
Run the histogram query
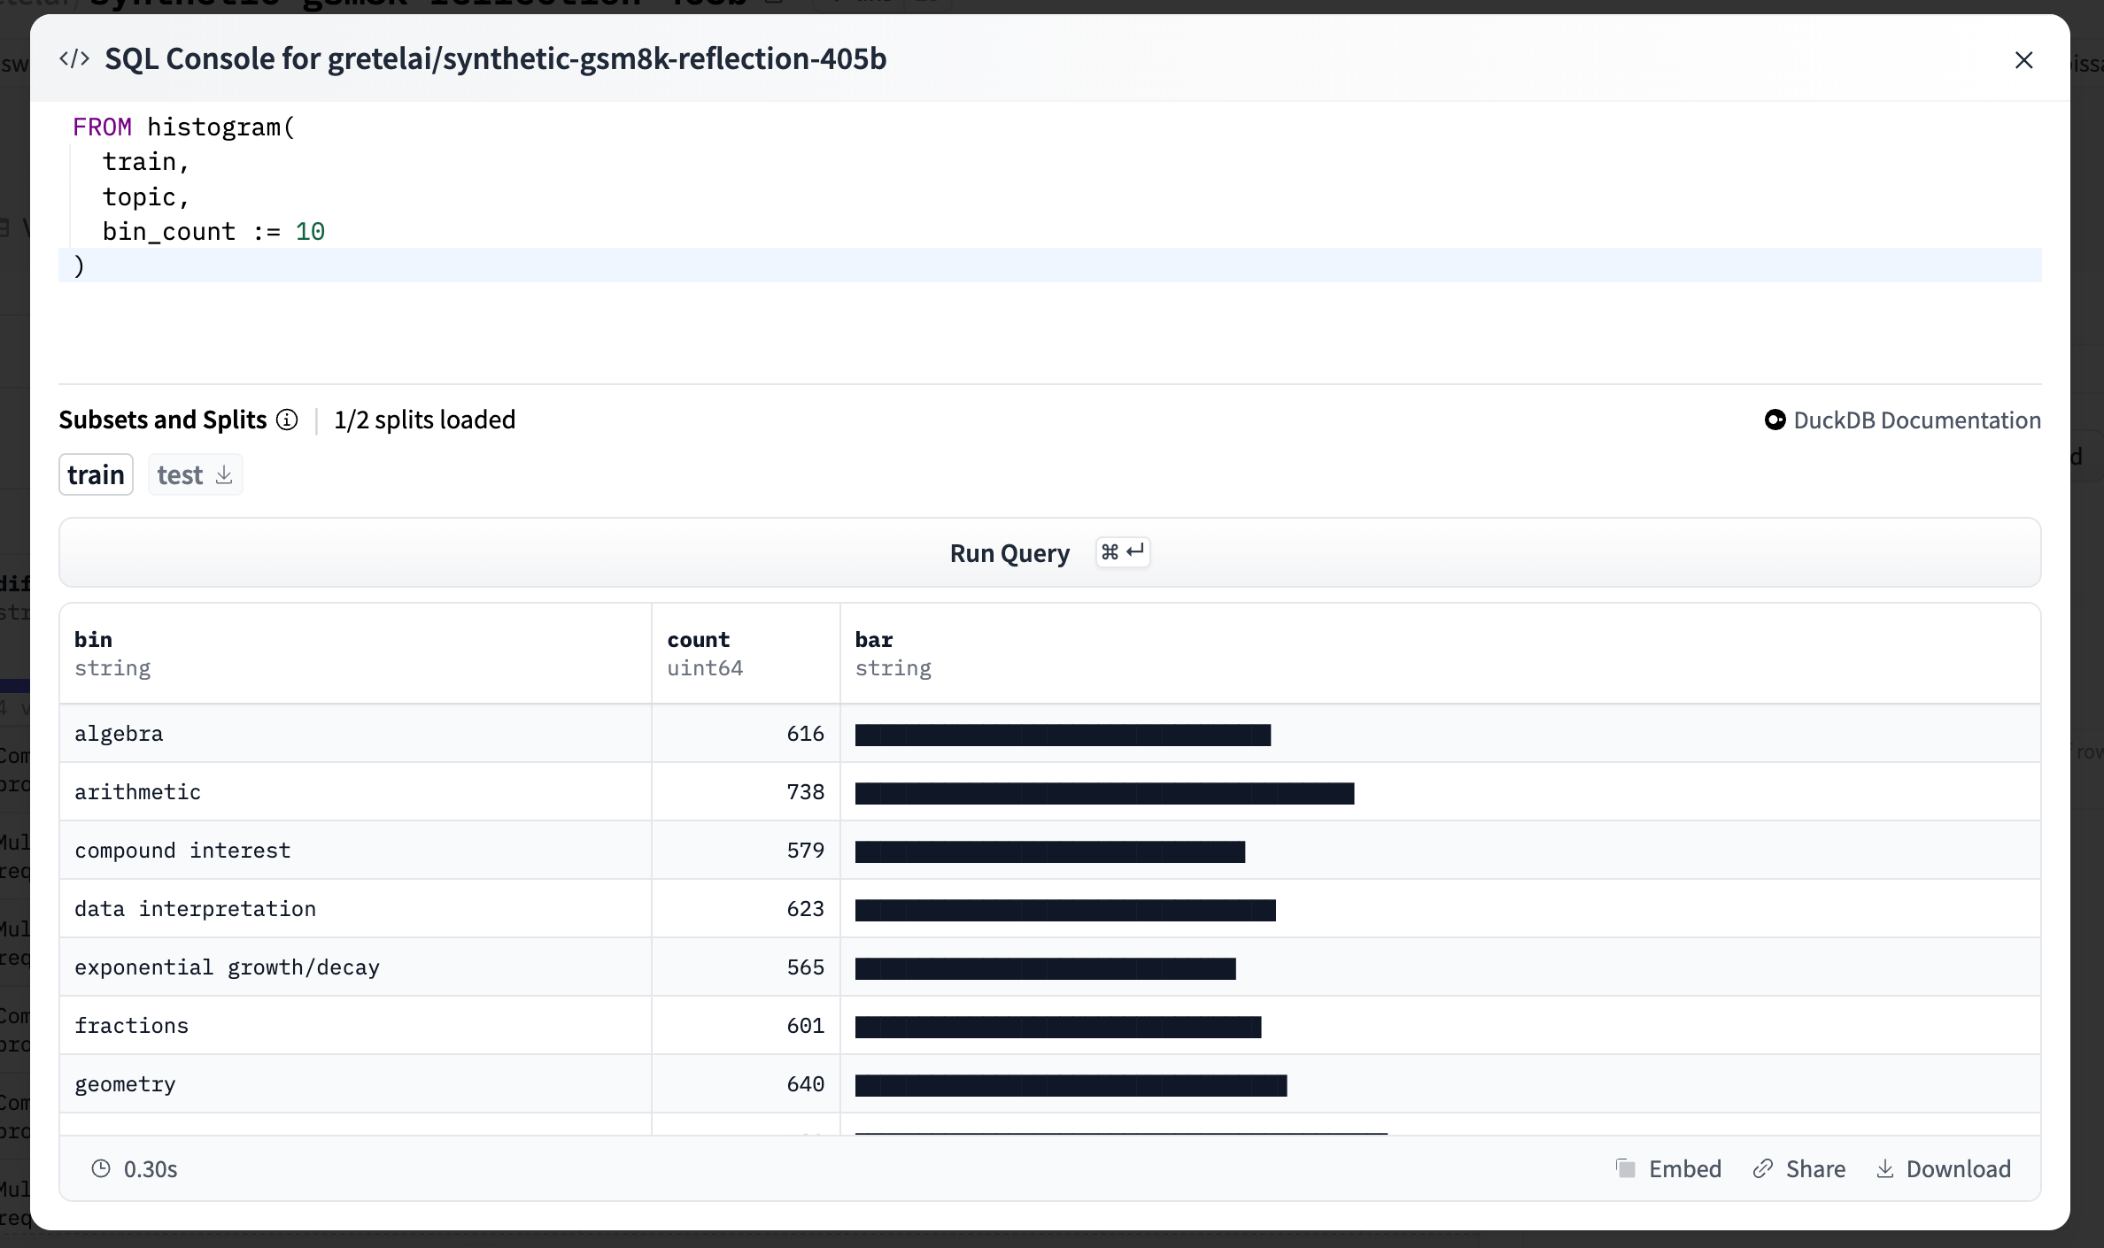(x=1009, y=552)
